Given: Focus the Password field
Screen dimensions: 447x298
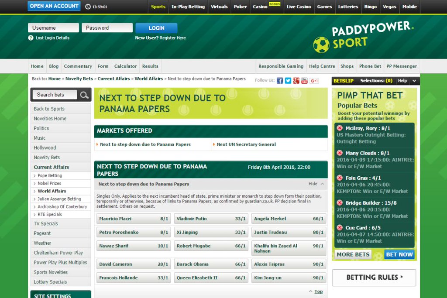Looking at the screenshot, I should click(x=107, y=27).
